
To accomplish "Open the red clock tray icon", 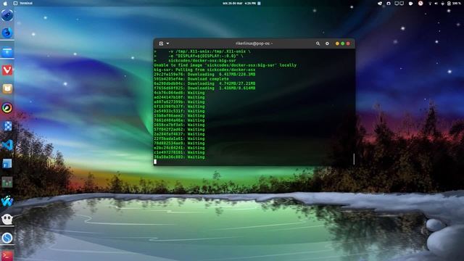I will click(x=420, y=3).
